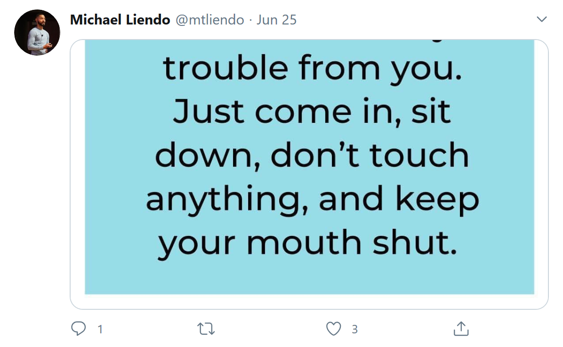Open Michael Liendo's profile avatar

point(37,32)
